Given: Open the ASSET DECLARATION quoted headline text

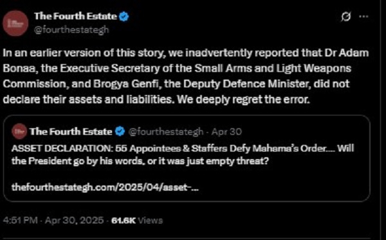Looking at the screenshot, I should pyautogui.click(x=183, y=155).
